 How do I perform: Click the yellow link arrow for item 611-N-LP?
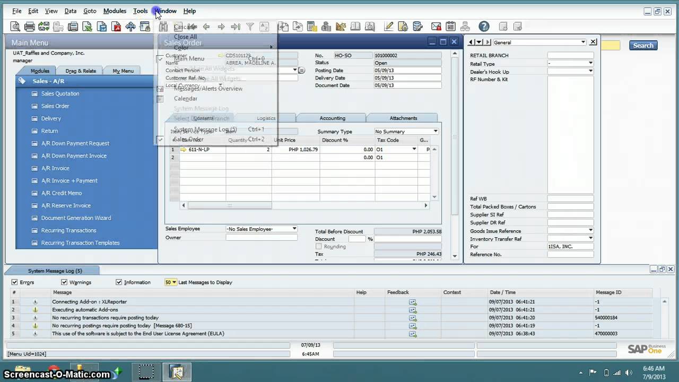(184, 150)
